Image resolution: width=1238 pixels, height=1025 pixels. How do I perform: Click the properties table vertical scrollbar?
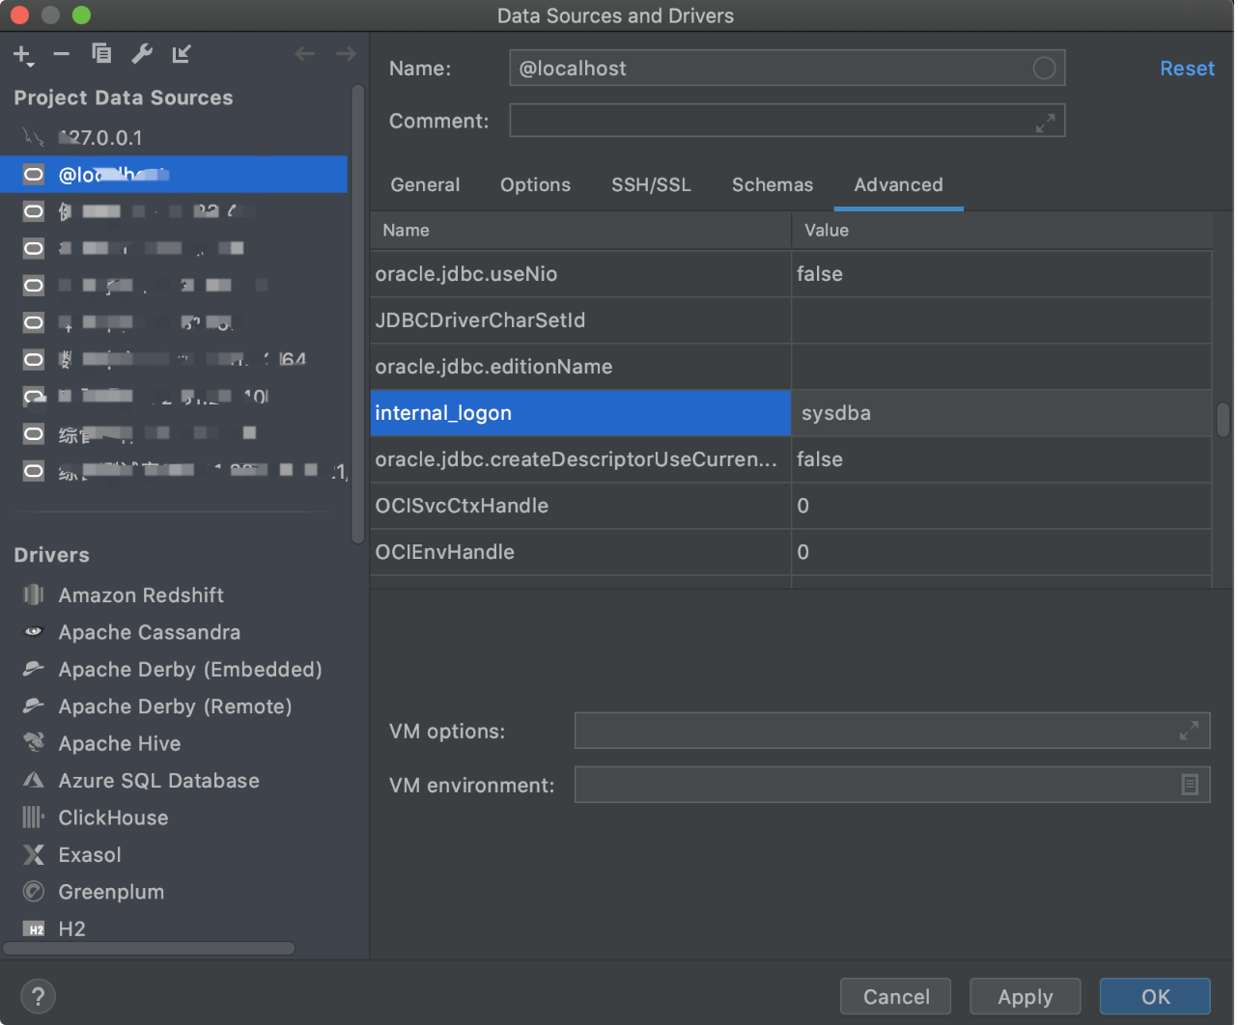[1223, 420]
